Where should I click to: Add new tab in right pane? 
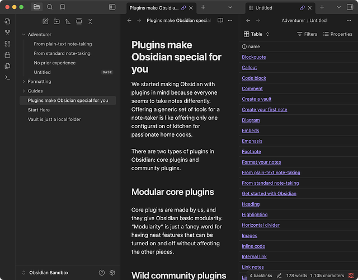click(x=322, y=7)
